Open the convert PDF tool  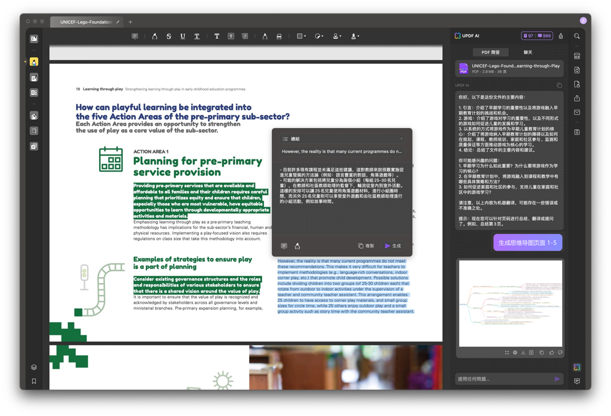[577, 70]
